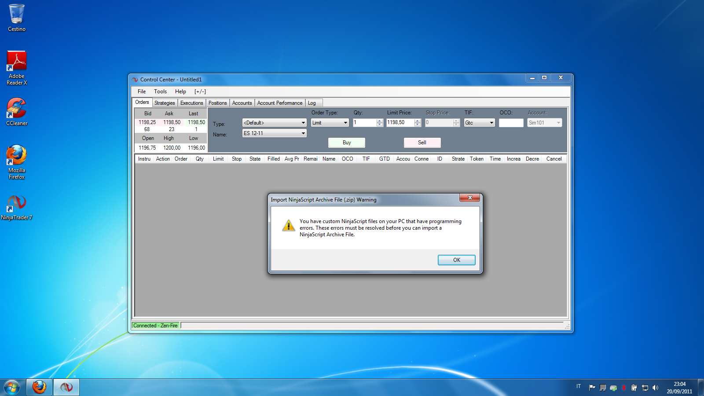The image size is (704, 396).
Task: Open the IT input language indicator
Action: point(579,386)
